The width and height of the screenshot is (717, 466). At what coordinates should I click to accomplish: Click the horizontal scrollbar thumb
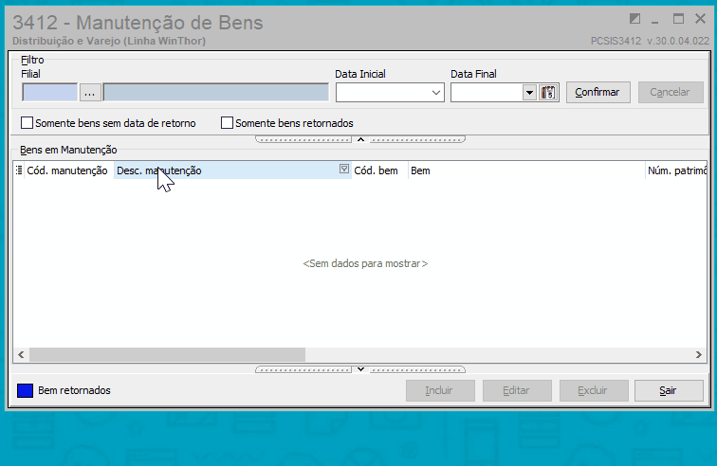pos(167,354)
